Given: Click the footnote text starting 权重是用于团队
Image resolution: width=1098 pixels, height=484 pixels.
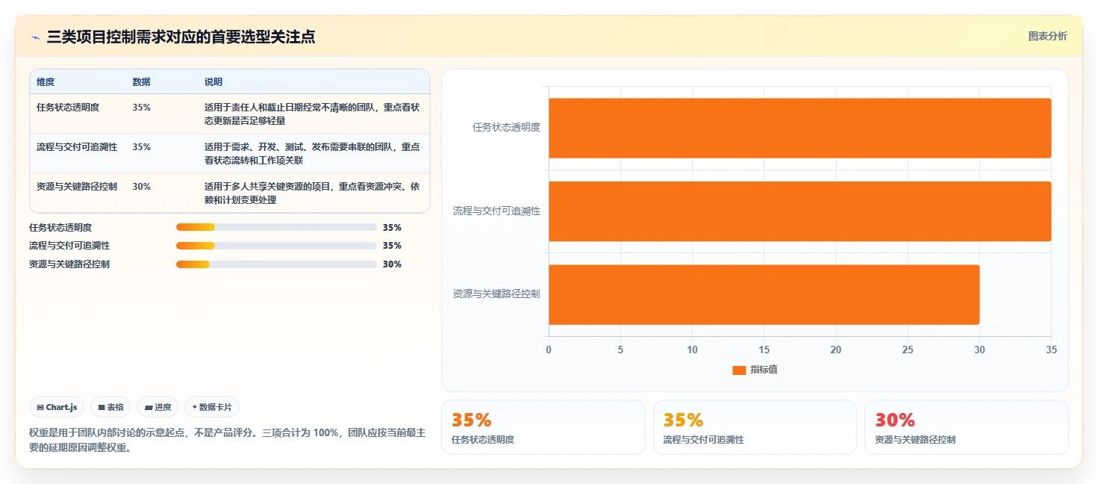Looking at the screenshot, I should [x=228, y=441].
